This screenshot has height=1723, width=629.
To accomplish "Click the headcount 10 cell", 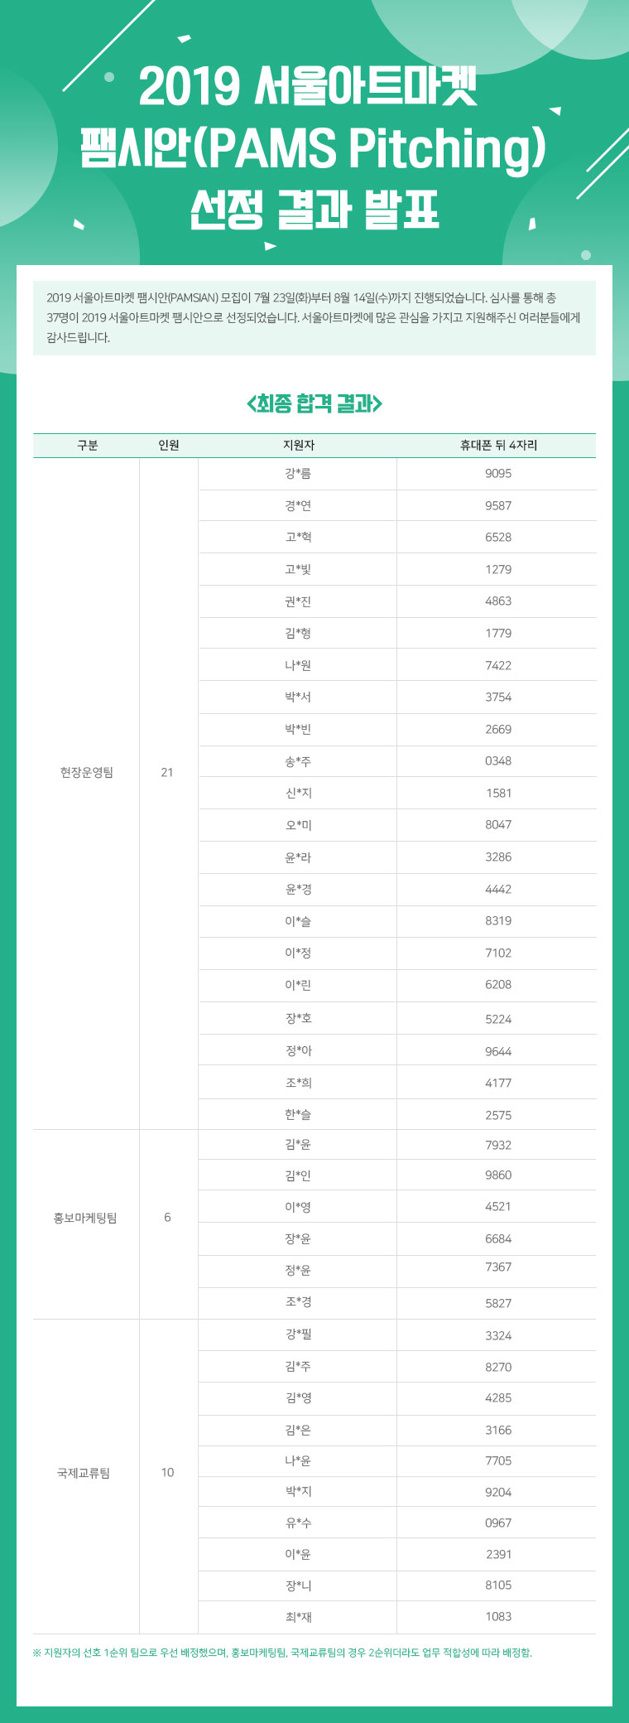I will [x=167, y=1473].
